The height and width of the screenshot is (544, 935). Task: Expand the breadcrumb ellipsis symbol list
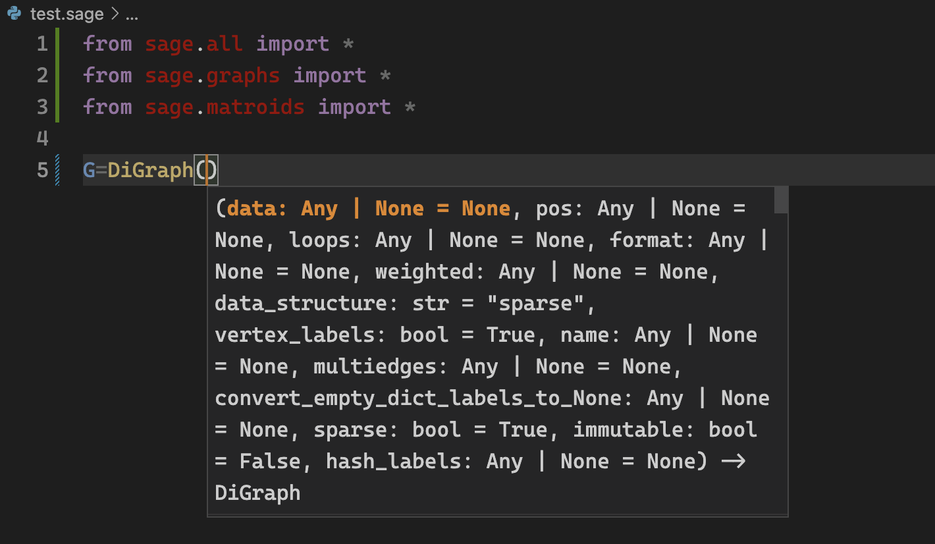tap(131, 14)
